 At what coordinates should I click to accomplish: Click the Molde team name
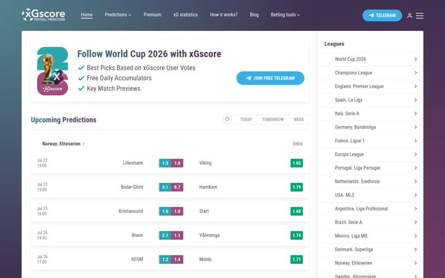pyautogui.click(x=205, y=259)
